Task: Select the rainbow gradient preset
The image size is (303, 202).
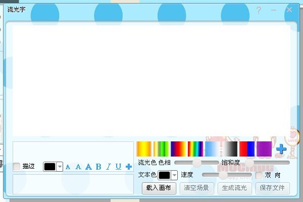Action: click(195, 149)
